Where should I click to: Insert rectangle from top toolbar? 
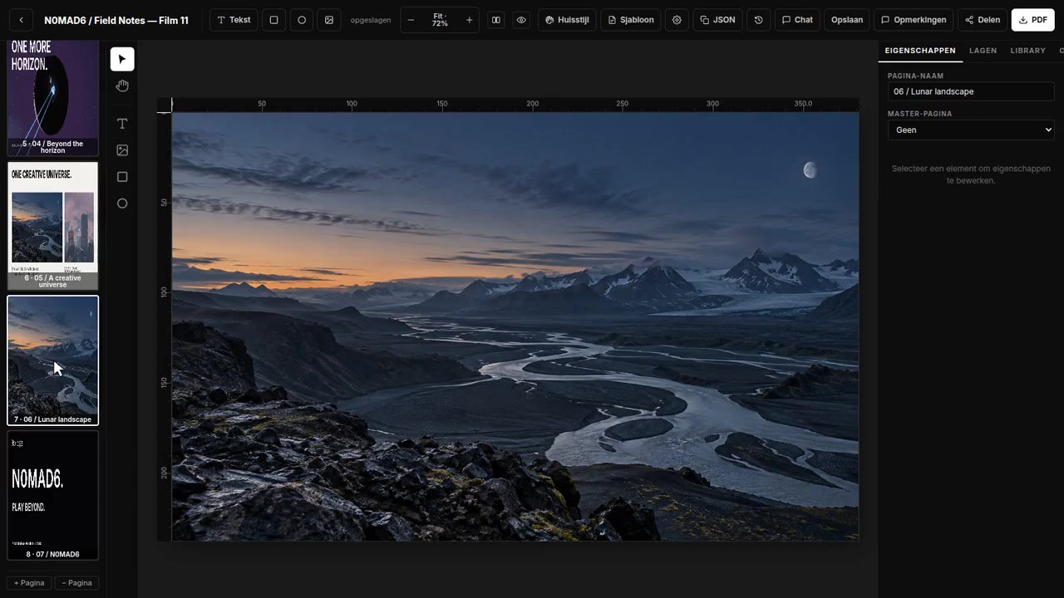[x=273, y=20]
